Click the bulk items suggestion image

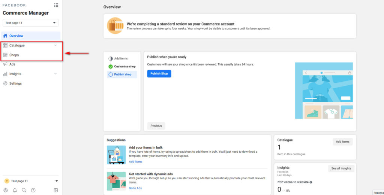click(x=116, y=155)
